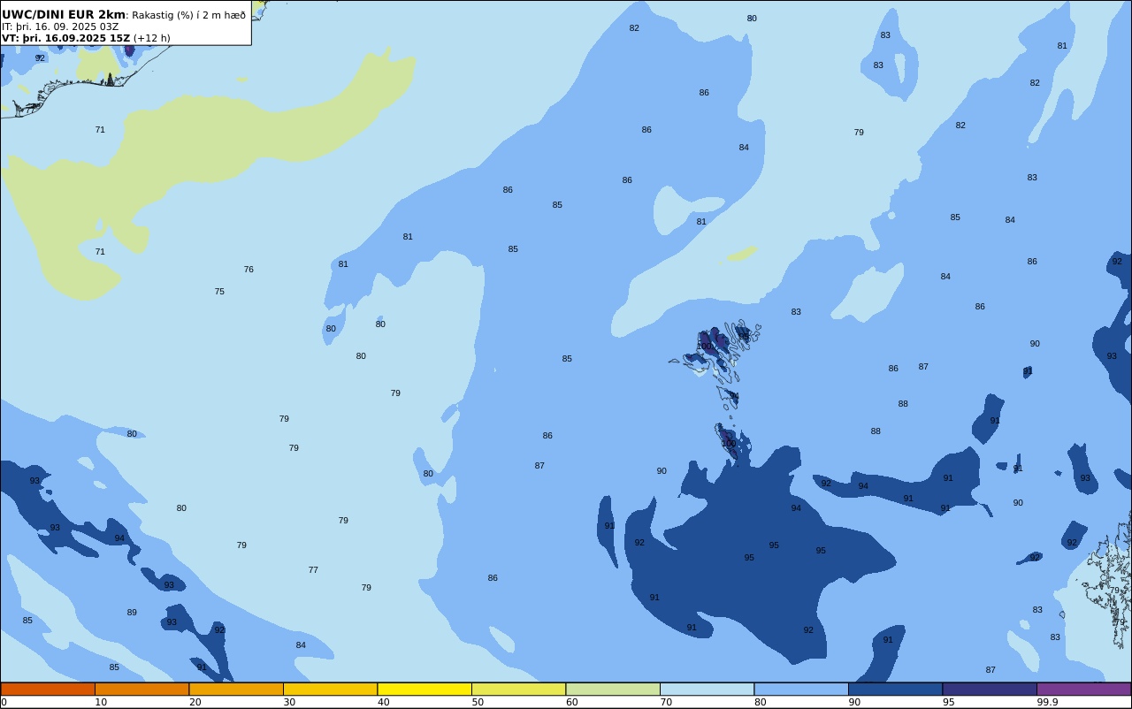Click the purple legend segment above 99.9
The height and width of the screenshot is (709, 1132).
(1083, 689)
